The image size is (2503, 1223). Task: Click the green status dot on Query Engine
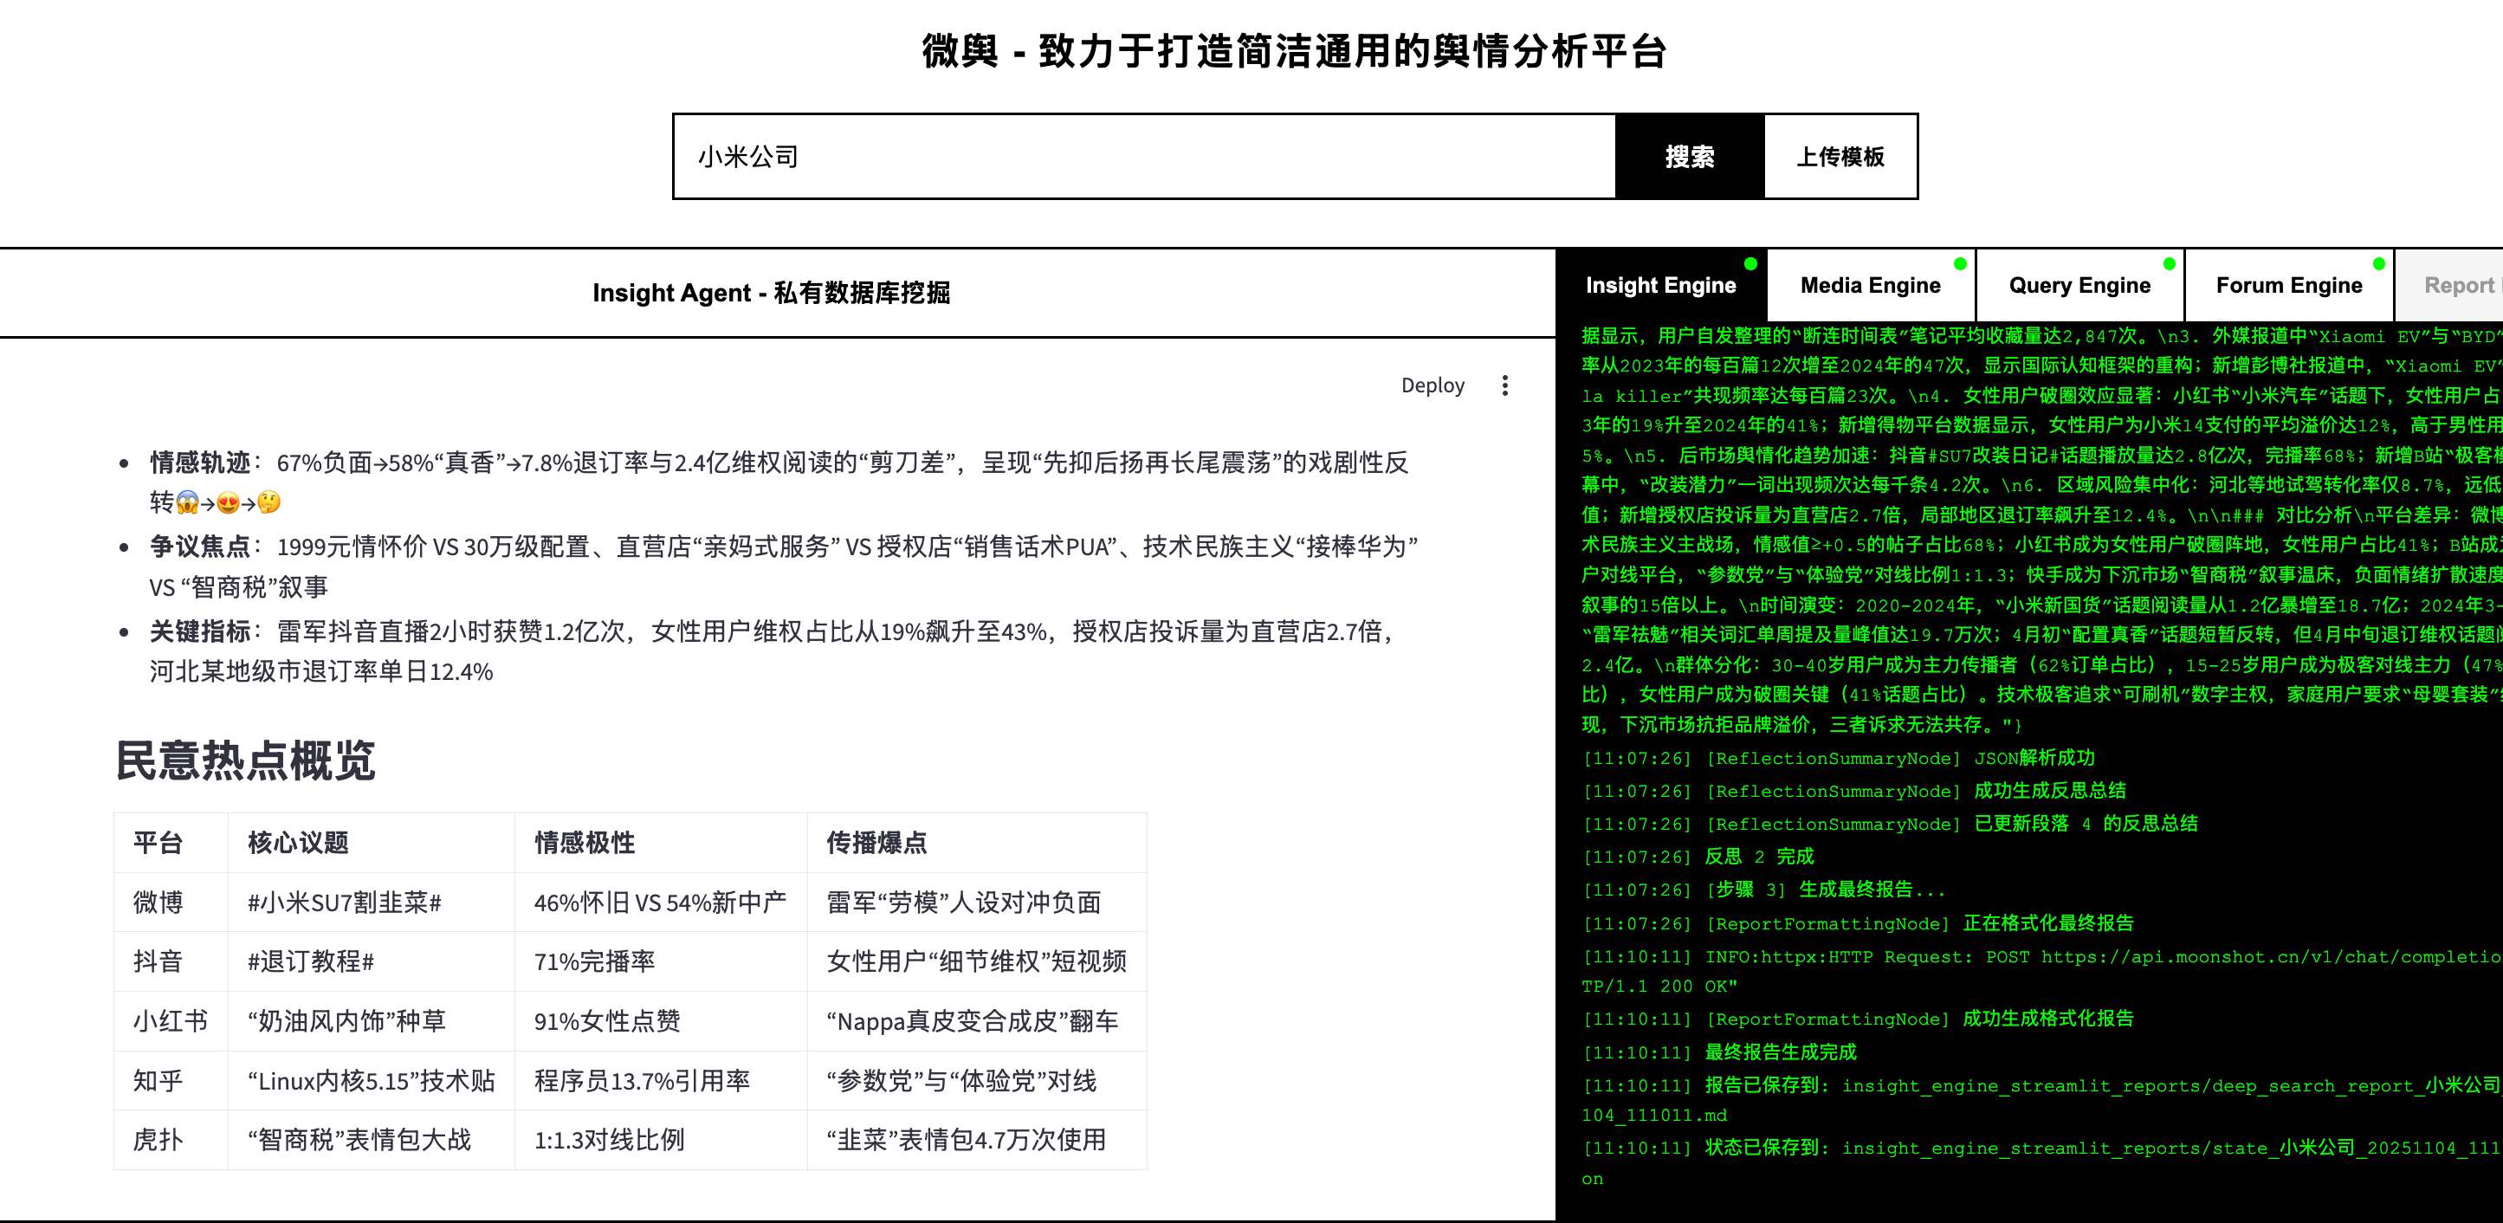[x=2169, y=262]
